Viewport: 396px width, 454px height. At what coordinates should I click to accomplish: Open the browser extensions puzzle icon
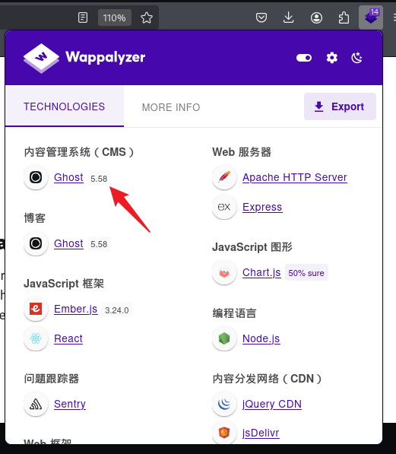click(x=344, y=17)
